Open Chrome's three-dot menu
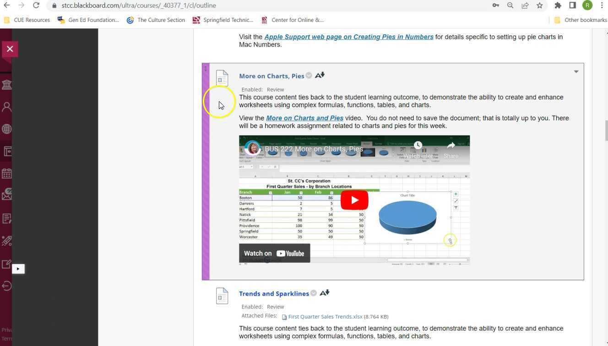Viewport: 608px width, 346px height. click(x=602, y=5)
